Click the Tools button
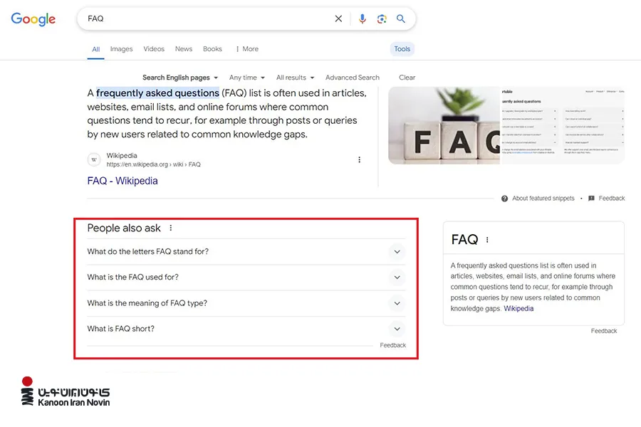Viewport: 641px width, 427px height. [402, 49]
